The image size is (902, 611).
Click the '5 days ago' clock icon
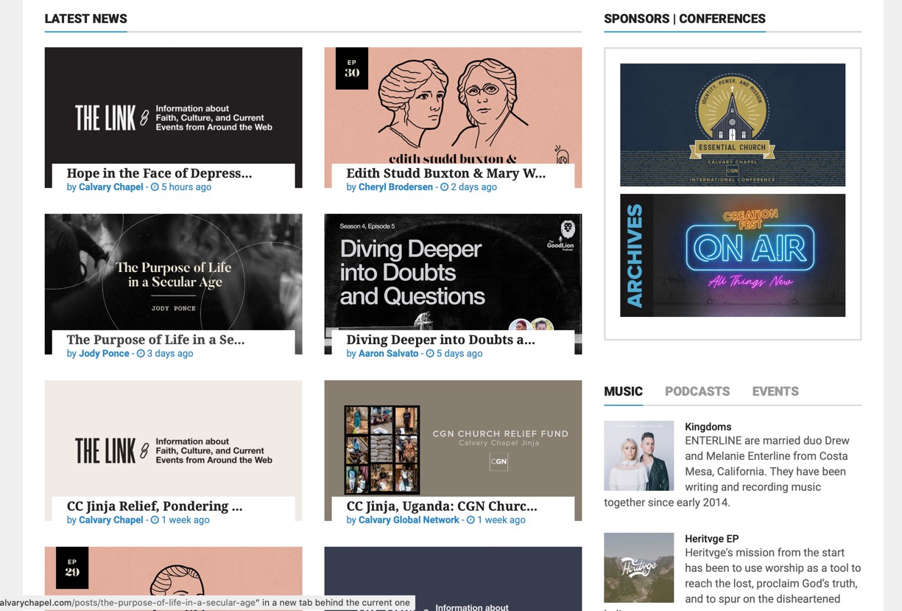(x=430, y=354)
